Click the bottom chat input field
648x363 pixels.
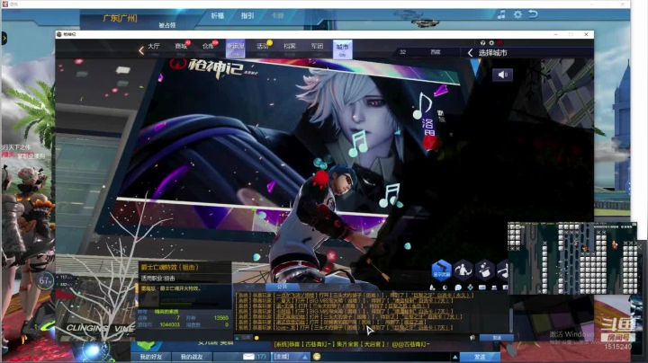[386, 357]
